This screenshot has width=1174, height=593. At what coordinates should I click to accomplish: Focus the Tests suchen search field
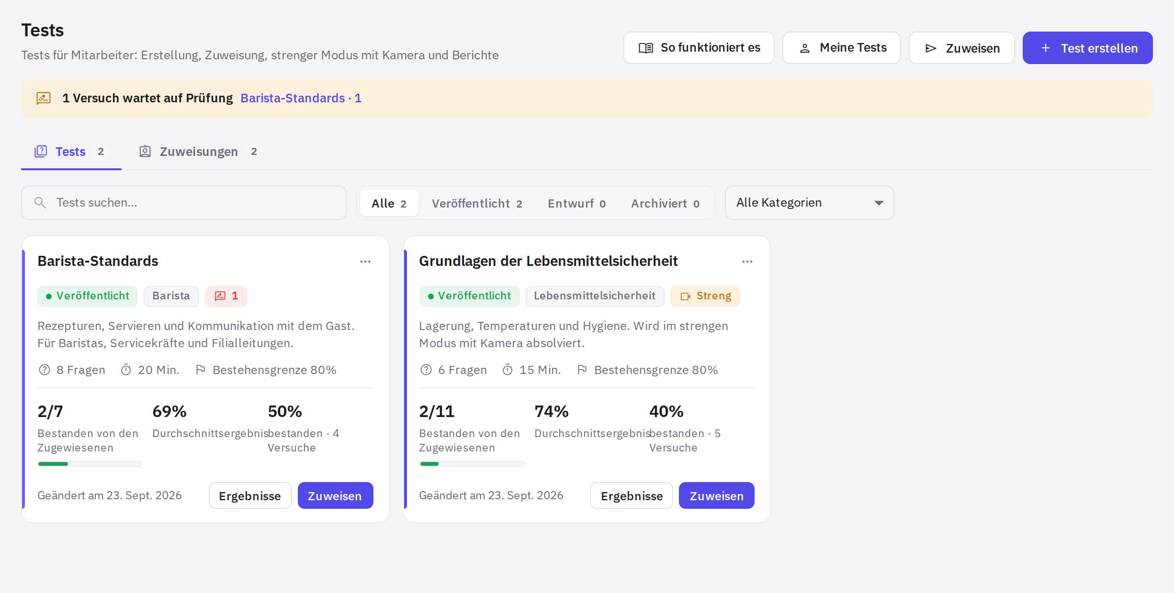183,203
